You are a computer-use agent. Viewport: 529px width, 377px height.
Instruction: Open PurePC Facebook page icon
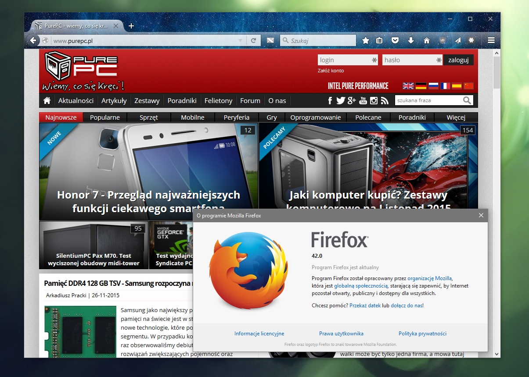tap(330, 101)
